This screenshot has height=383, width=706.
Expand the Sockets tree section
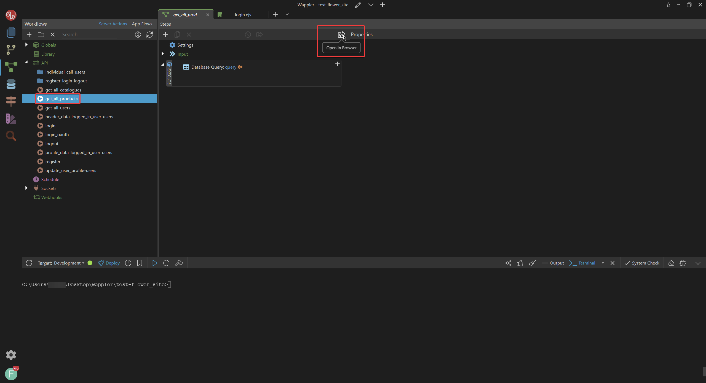(x=26, y=188)
